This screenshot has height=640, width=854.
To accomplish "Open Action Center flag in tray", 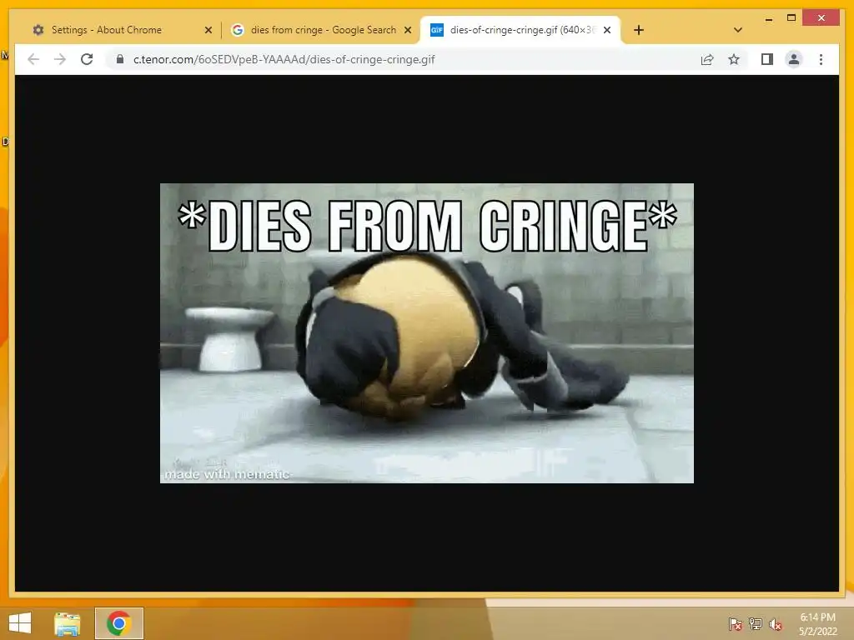I will click(735, 624).
